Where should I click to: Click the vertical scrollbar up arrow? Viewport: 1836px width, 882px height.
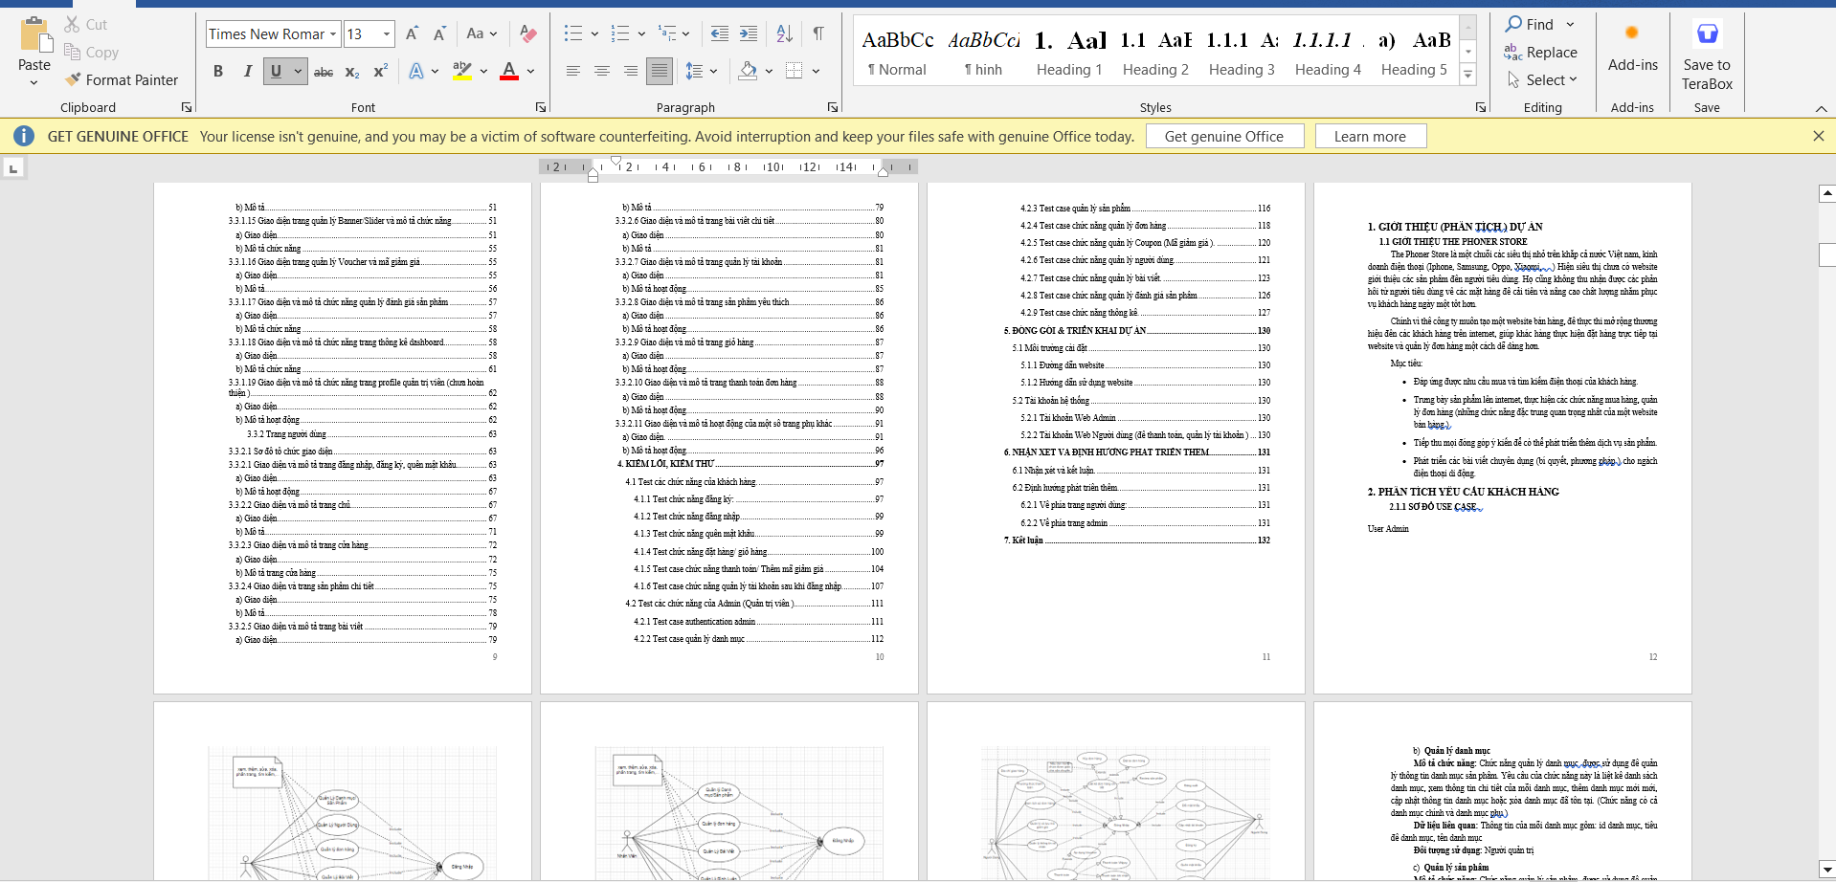(1826, 193)
